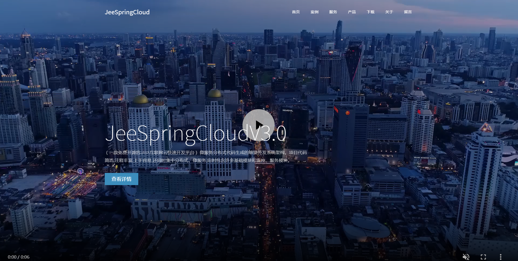Navigate to the 下载 page
Viewport: 518px width, 261px height.
[370, 12]
